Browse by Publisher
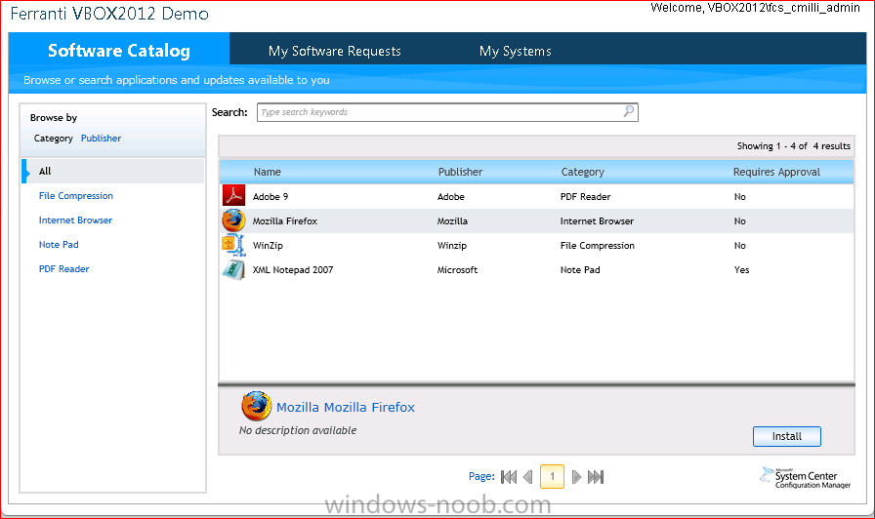Viewport: 875px width, 519px height. pyautogui.click(x=101, y=139)
